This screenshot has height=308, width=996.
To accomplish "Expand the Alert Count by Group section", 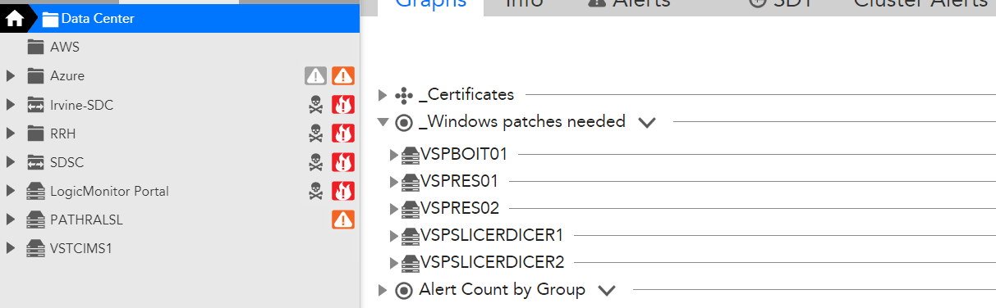I will (x=382, y=290).
